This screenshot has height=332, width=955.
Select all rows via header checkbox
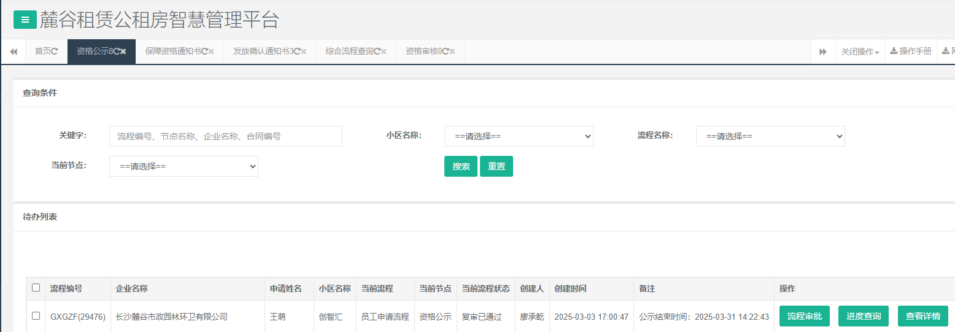pos(36,288)
